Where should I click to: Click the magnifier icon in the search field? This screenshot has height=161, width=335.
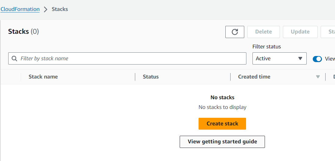coord(14,58)
